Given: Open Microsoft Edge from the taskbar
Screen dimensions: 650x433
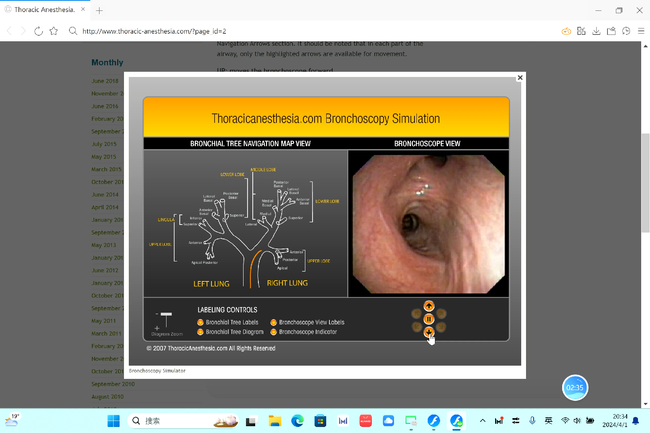Looking at the screenshot, I should tap(297, 421).
